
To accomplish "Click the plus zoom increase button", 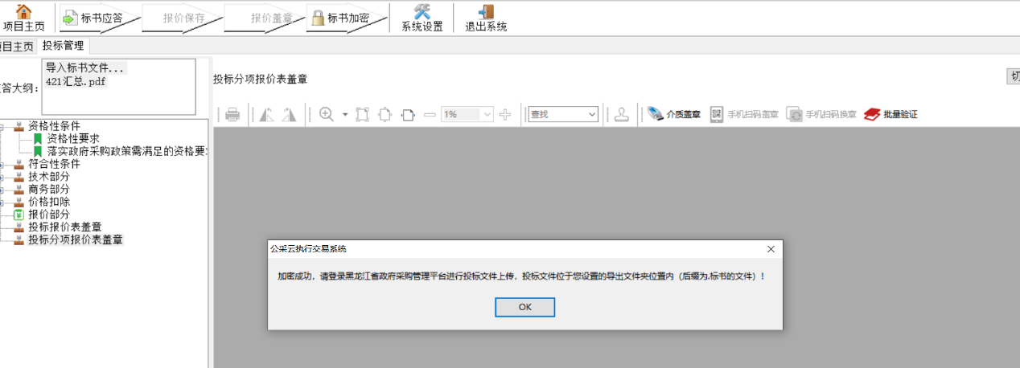I will coord(505,114).
